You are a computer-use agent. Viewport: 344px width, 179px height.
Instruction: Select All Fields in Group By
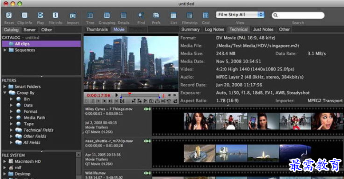(x=32, y=142)
